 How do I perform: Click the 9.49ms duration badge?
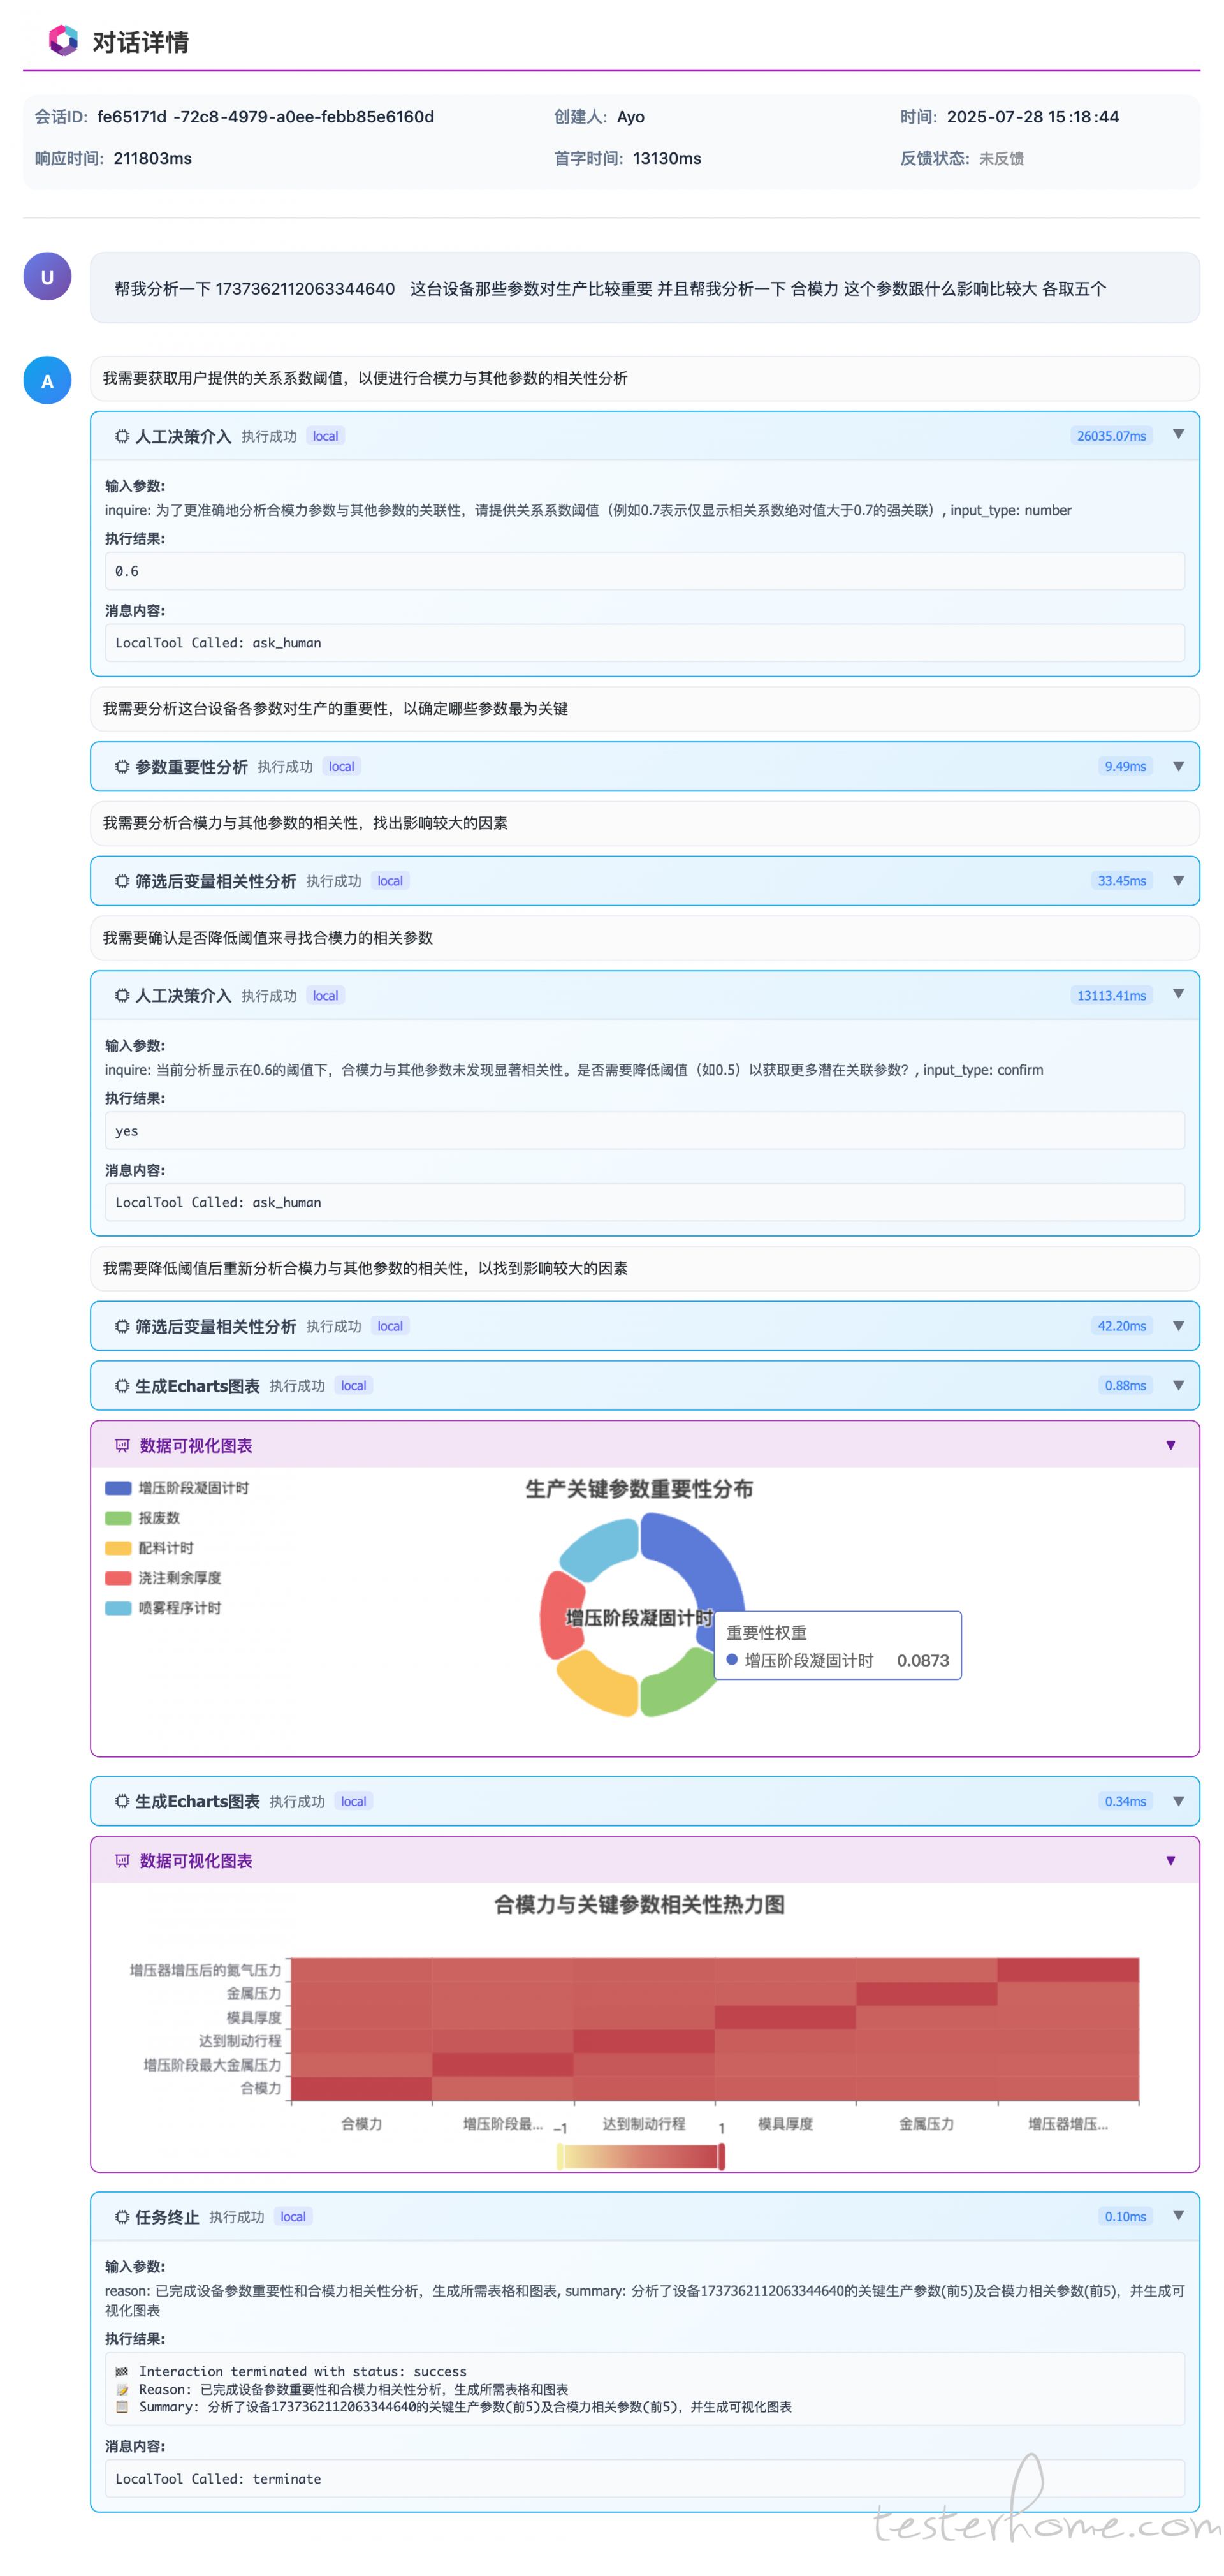tap(1125, 767)
